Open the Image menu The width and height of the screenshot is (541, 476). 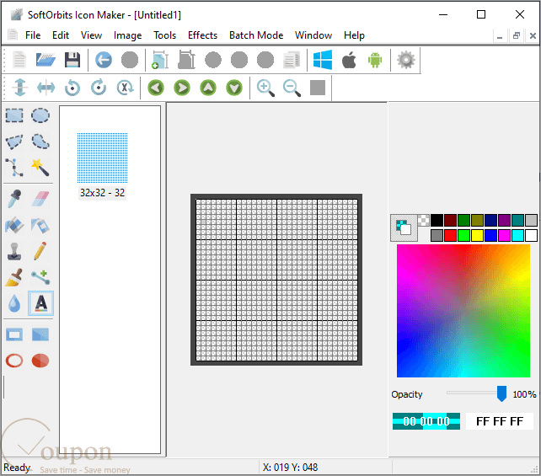click(x=127, y=35)
